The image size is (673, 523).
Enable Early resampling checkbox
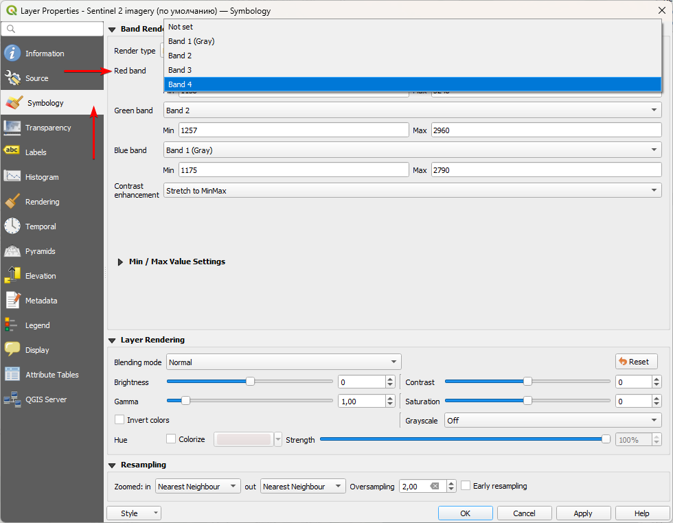click(x=466, y=486)
